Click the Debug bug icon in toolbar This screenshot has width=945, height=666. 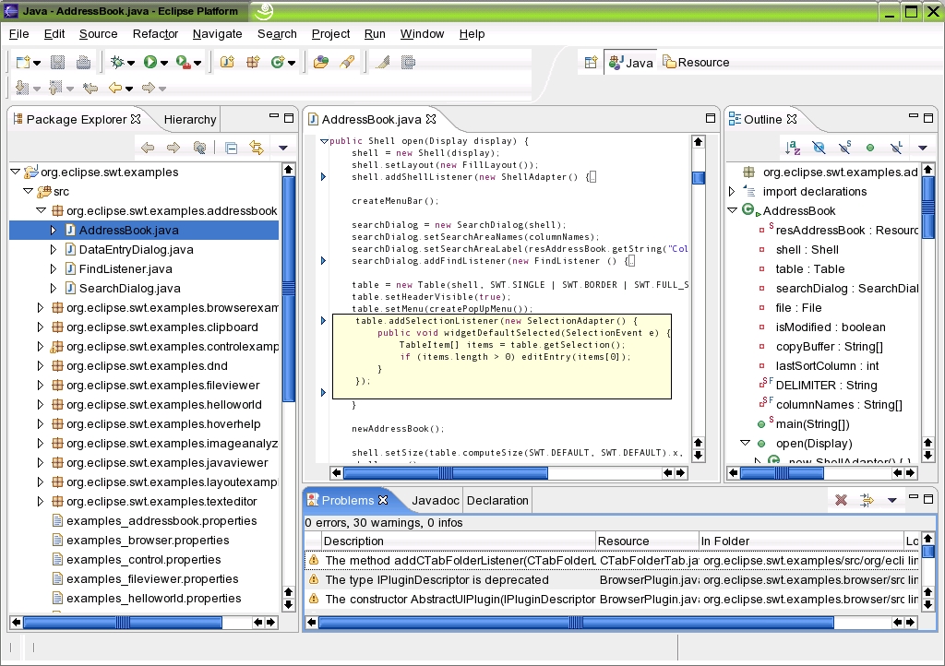117,63
